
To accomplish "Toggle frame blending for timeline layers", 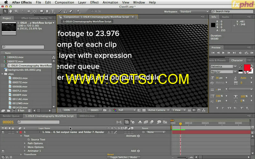I will (146, 122).
